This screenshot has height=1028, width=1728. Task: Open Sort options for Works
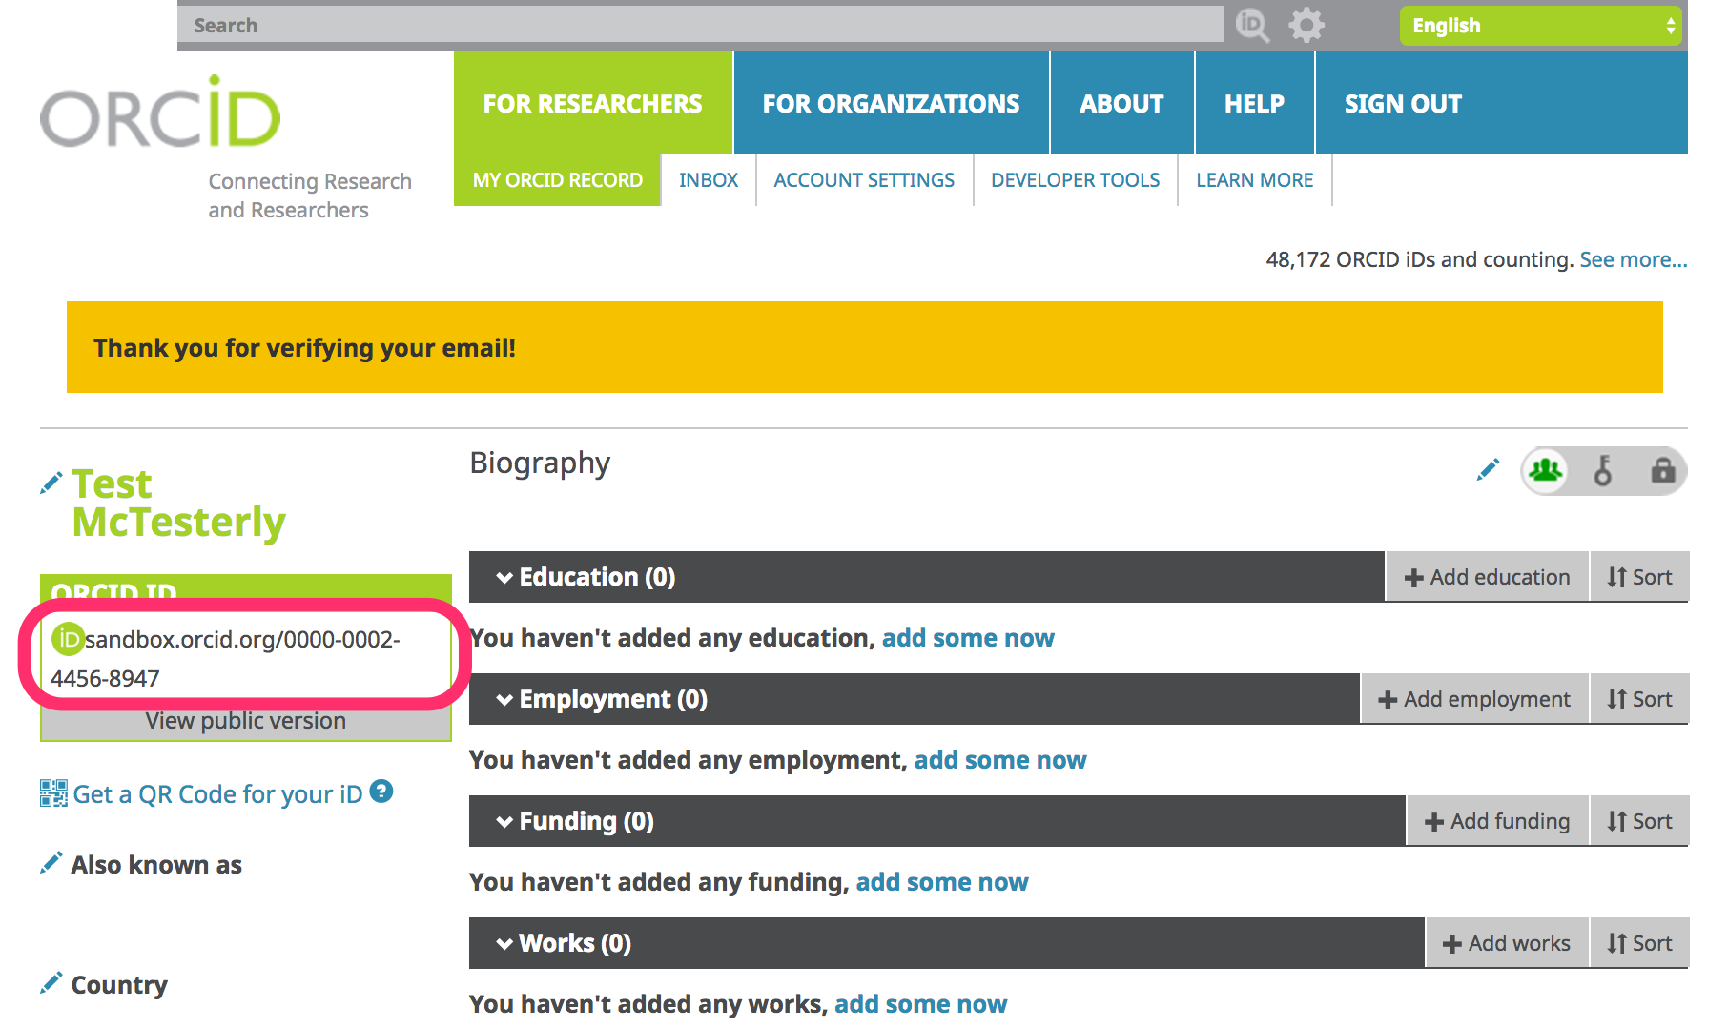tap(1639, 943)
